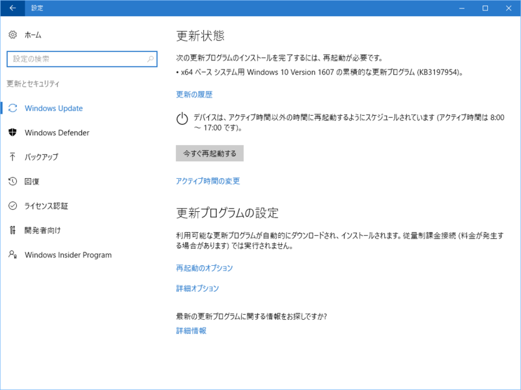Screen dimensions: 521x390
Task: Minimize the 設定 window
Action: [x=462, y=8]
